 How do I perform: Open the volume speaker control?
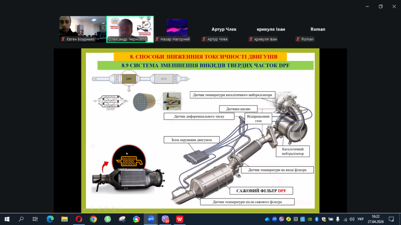pos(352,219)
